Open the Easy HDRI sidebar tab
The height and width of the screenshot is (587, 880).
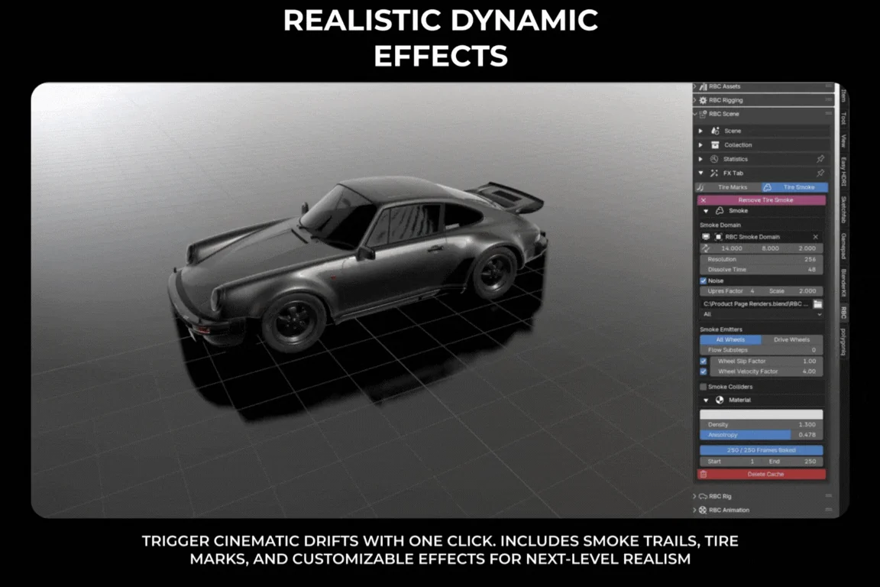843,172
